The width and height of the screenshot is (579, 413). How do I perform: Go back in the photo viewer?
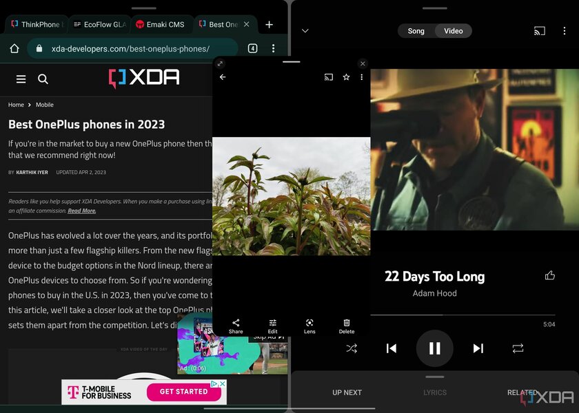[223, 77]
